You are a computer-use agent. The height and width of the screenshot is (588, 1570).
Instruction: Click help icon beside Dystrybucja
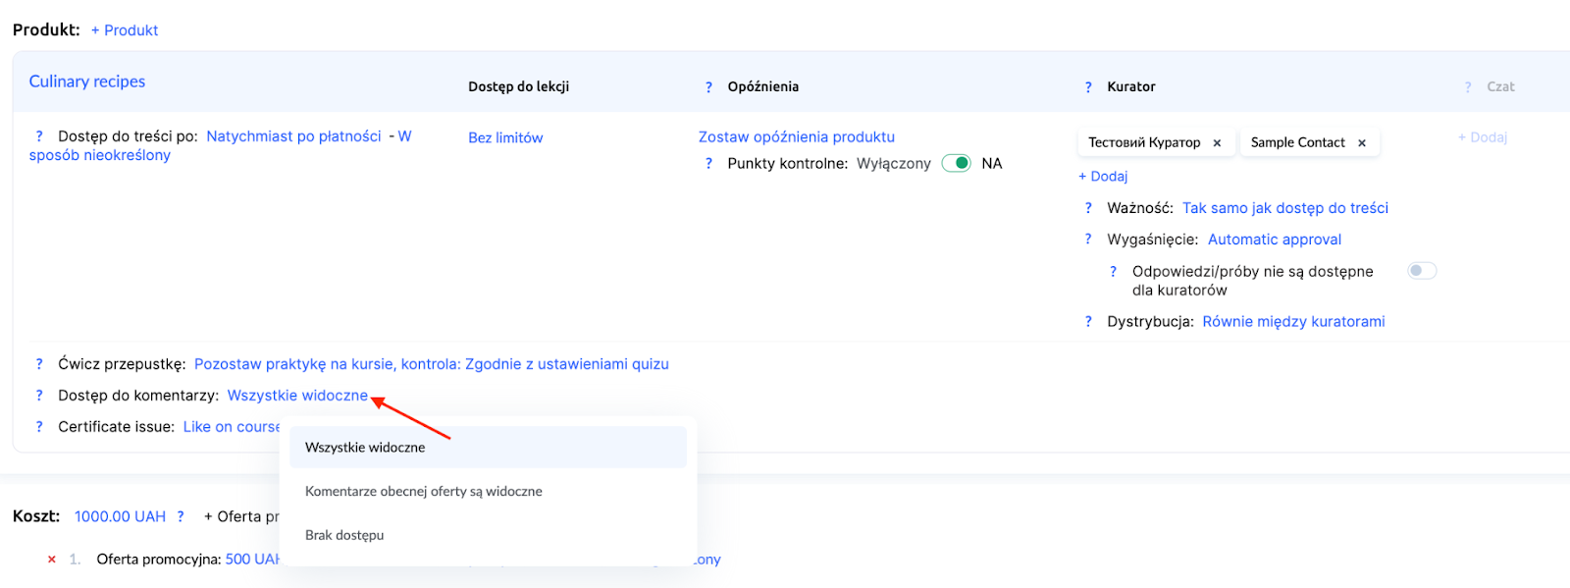1087,322
